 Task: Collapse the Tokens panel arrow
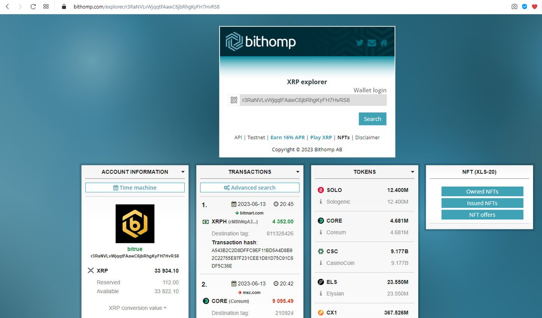click(x=413, y=172)
